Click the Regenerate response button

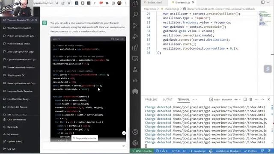point(85,138)
